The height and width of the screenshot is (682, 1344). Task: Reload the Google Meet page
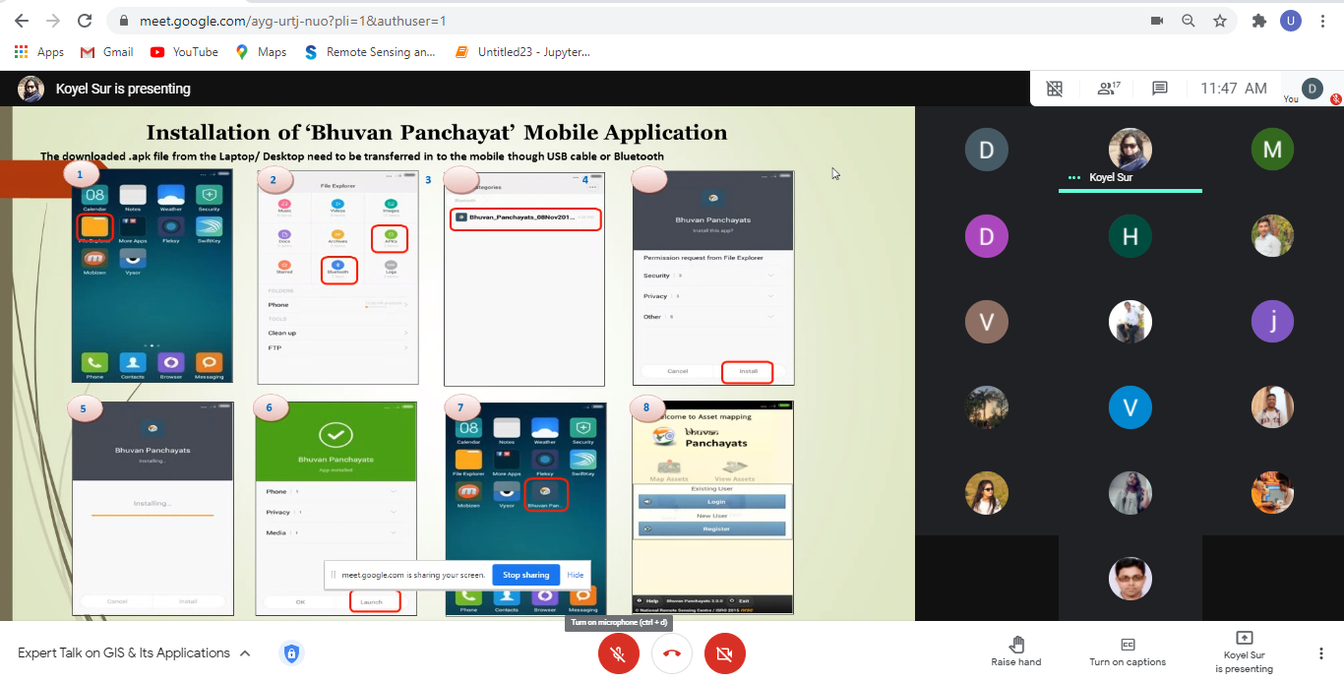click(85, 21)
